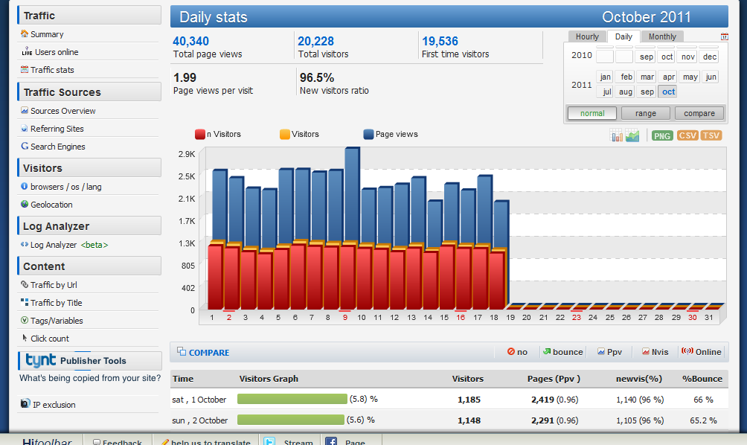The height and width of the screenshot is (445, 747).
Task: Open 'What's being copied from your site?' link
Action: [x=90, y=378]
